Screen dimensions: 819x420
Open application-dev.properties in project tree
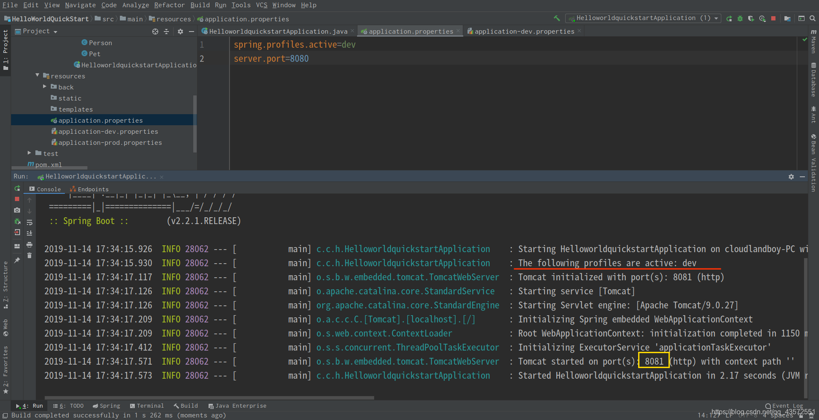[x=105, y=131]
